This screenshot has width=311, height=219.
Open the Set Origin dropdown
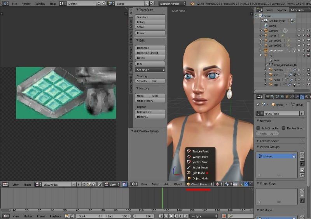(x=150, y=70)
